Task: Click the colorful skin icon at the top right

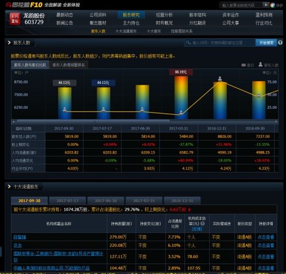Action: click(x=273, y=5)
